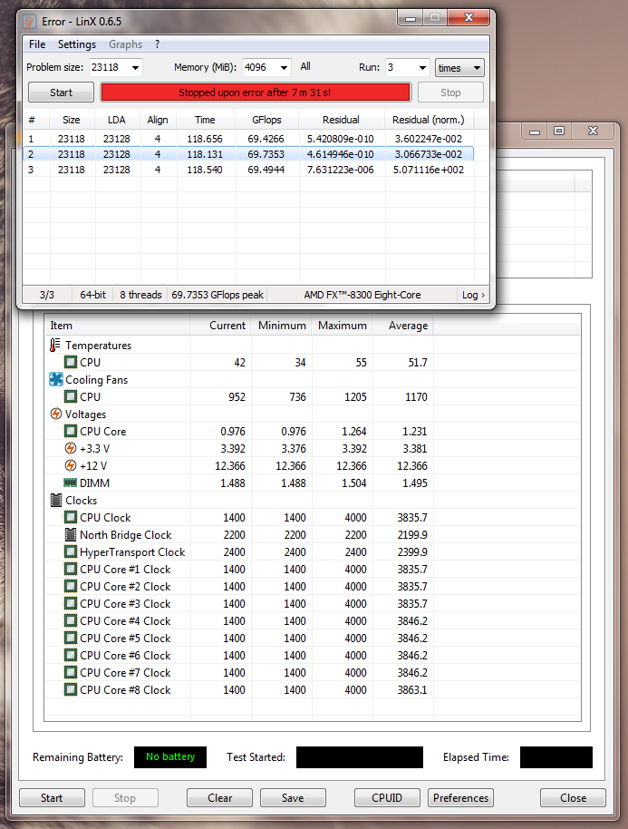Image resolution: width=628 pixels, height=829 pixels.
Task: Click the CPU Core #1 Clock icon
Action: click(71, 569)
